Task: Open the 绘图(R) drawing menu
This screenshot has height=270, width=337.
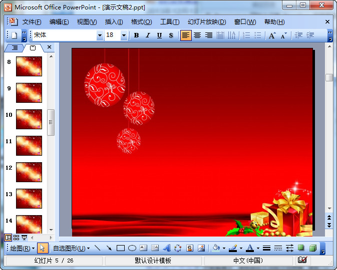Action: click(x=22, y=249)
